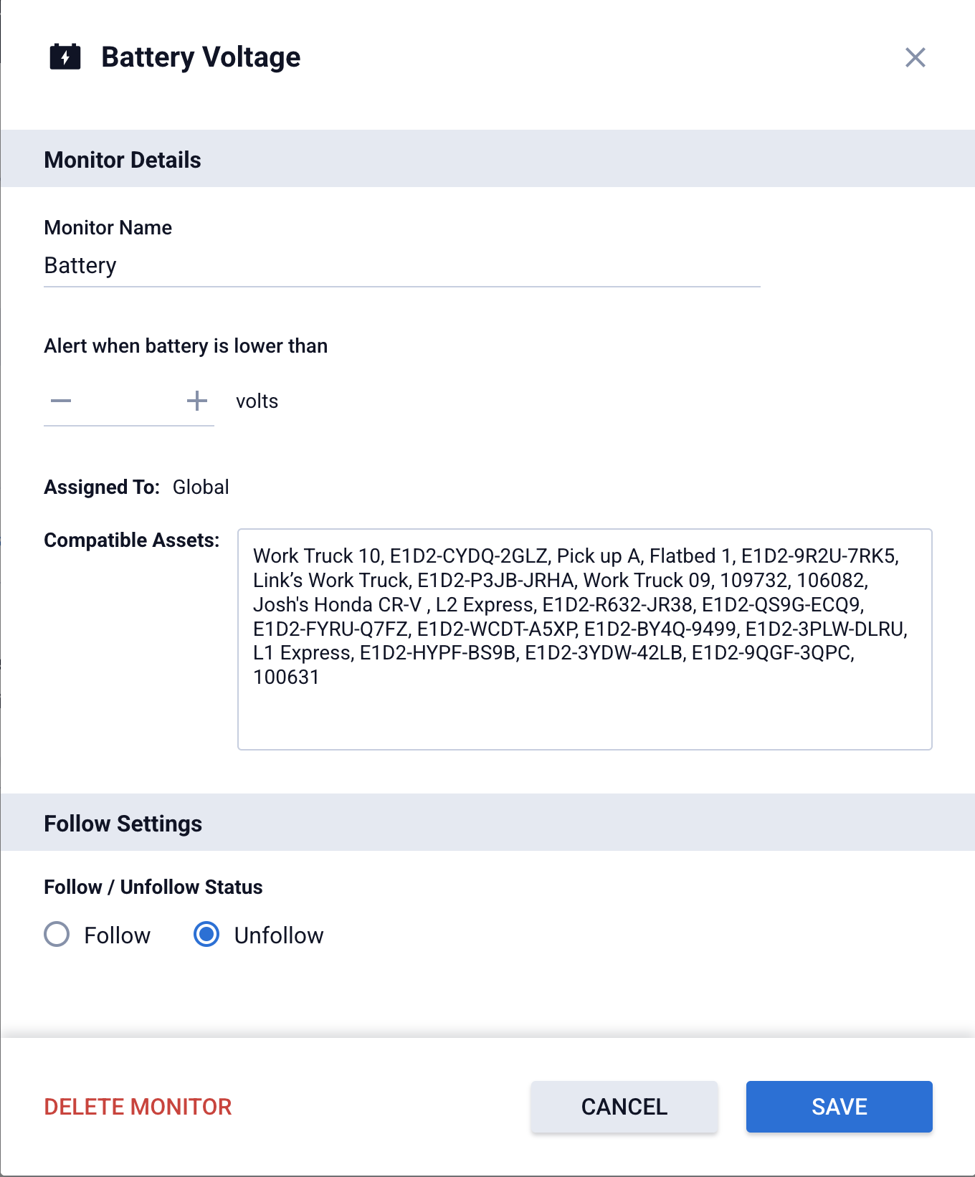The width and height of the screenshot is (975, 1177).
Task: Click the battery icon in the dialog header
Action: tap(66, 57)
